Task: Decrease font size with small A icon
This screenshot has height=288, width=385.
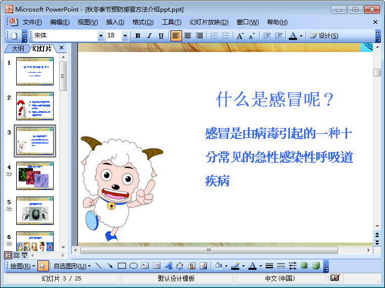Action: coord(251,36)
